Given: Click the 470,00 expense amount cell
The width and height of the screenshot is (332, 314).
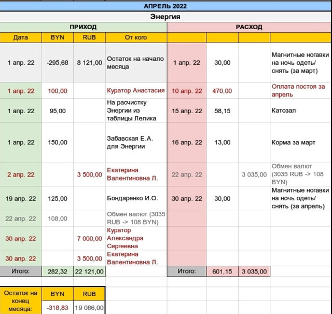Looking at the screenshot, I should coord(222,90).
